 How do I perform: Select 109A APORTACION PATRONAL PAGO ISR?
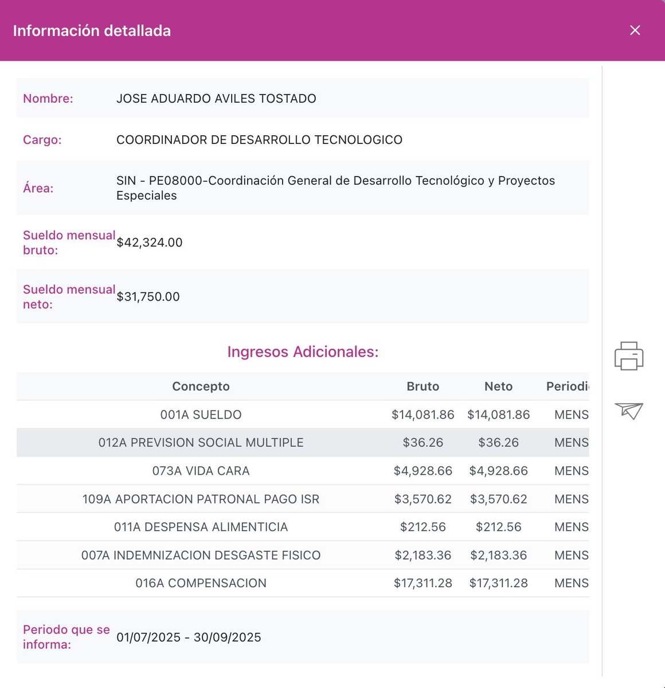coord(201,499)
